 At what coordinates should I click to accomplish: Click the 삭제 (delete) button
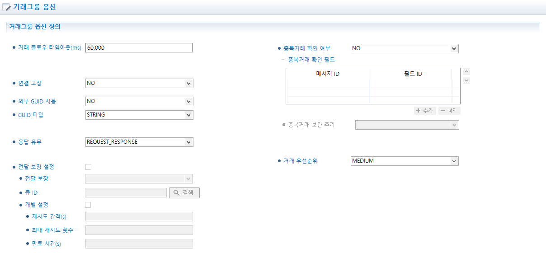click(449, 111)
